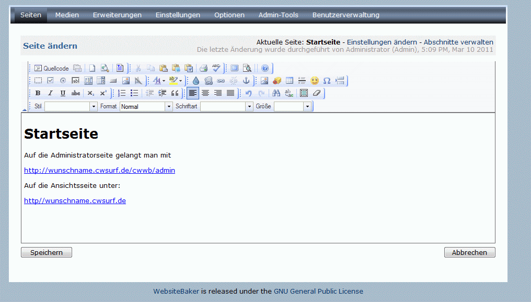This screenshot has width=531, height=302.
Task: Insert a form element
Action: coord(38,81)
